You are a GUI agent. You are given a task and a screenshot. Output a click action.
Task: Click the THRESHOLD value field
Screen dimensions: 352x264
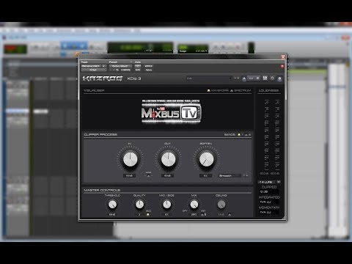112,215
